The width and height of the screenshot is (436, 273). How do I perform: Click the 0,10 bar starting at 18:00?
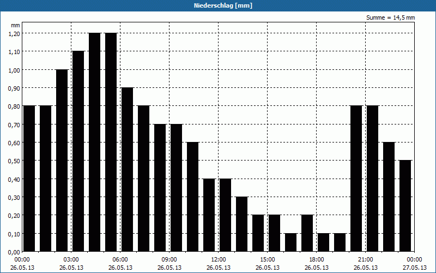[x=323, y=242]
